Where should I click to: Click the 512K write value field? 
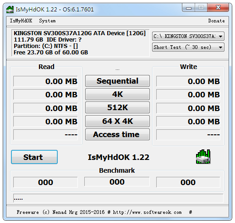tap(188, 108)
